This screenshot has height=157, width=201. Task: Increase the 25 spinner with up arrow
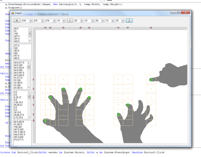82,20
